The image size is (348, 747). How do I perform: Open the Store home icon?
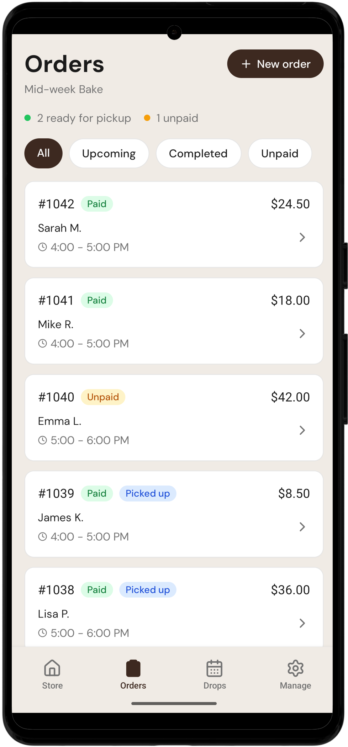pyautogui.click(x=52, y=668)
